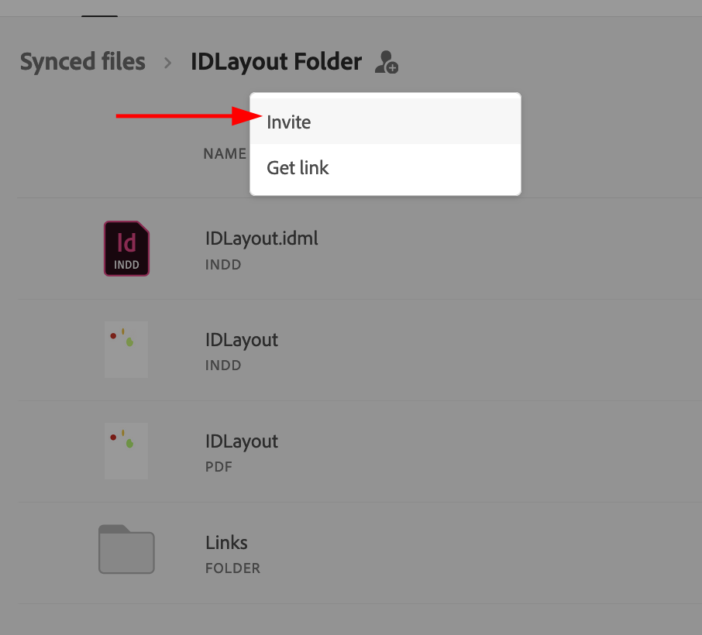This screenshot has height=635, width=702.
Task: Open the Synced files breadcrumb link
Action: coord(82,62)
